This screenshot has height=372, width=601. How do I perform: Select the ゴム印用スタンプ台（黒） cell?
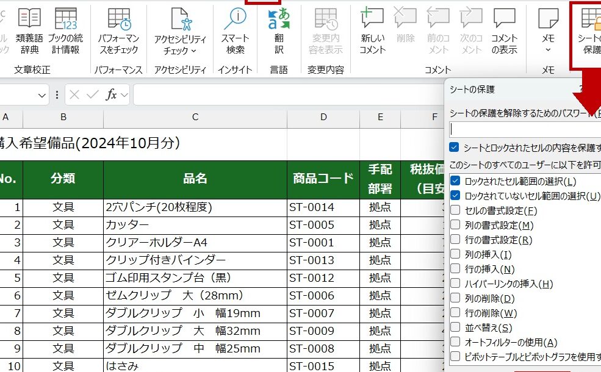pos(195,277)
